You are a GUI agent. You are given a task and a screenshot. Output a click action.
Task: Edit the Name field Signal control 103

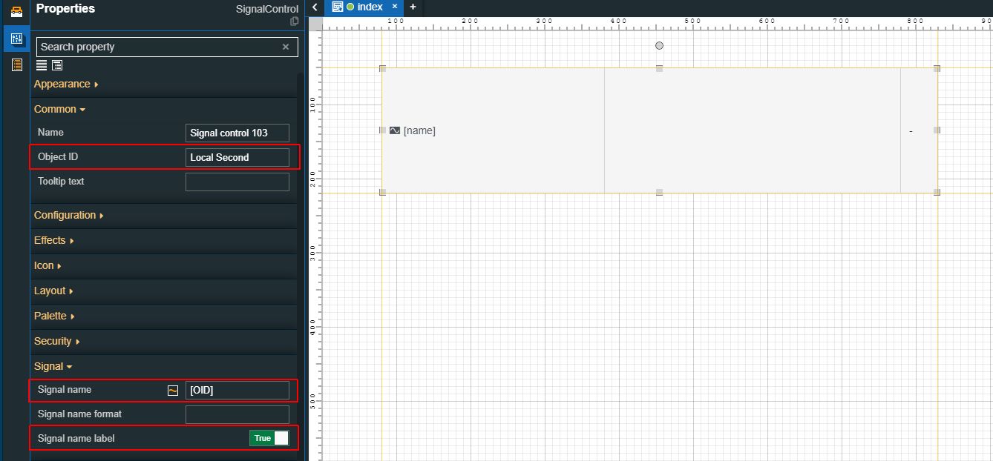(237, 133)
